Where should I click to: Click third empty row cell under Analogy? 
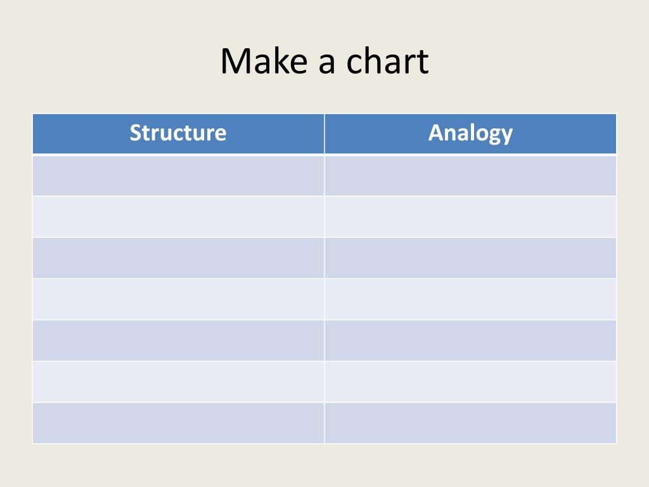pyautogui.click(x=471, y=258)
